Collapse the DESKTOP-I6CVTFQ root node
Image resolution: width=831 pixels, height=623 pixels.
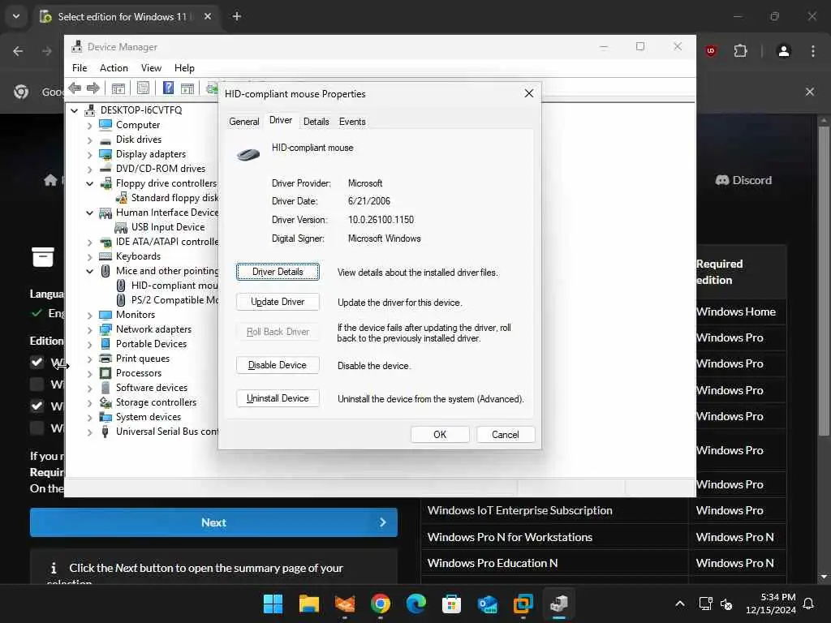tap(75, 110)
